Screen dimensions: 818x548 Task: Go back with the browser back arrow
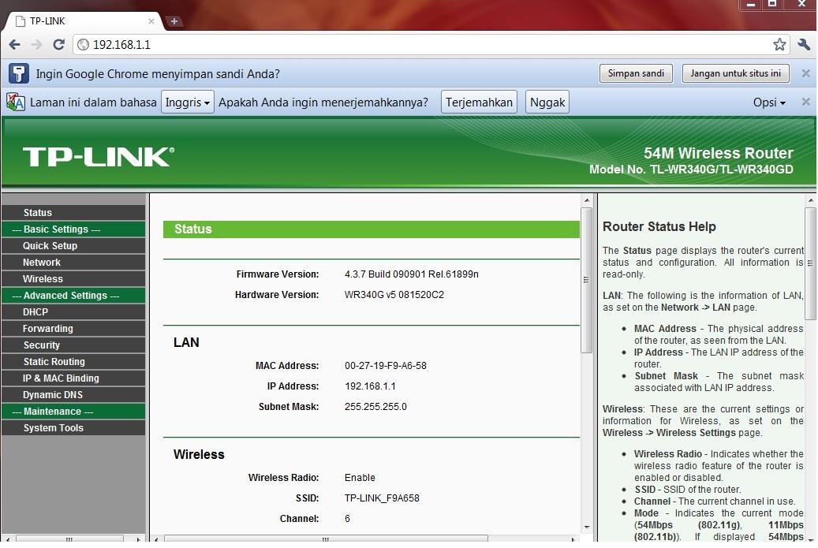click(15, 45)
